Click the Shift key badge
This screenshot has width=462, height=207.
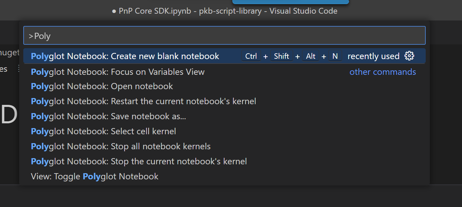pos(281,56)
